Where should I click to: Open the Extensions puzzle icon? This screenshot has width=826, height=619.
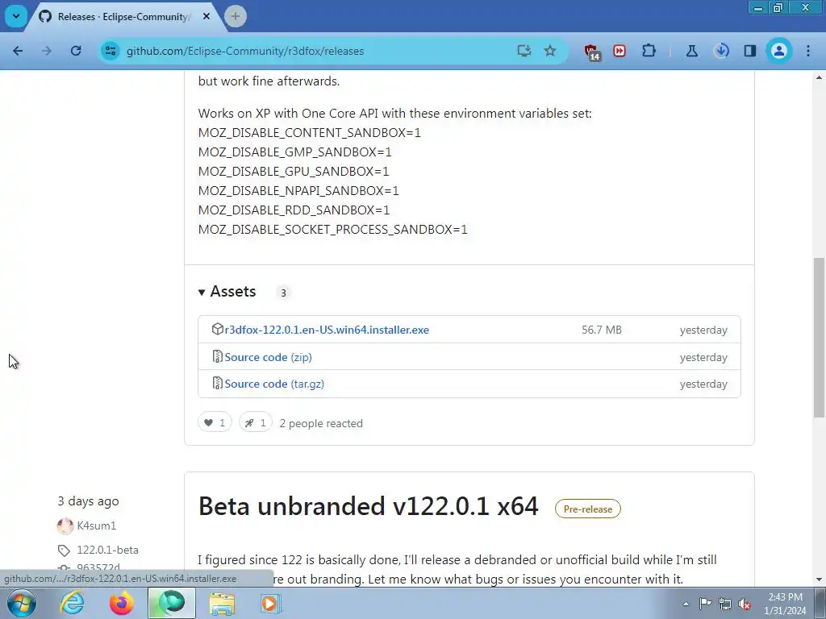tap(649, 51)
